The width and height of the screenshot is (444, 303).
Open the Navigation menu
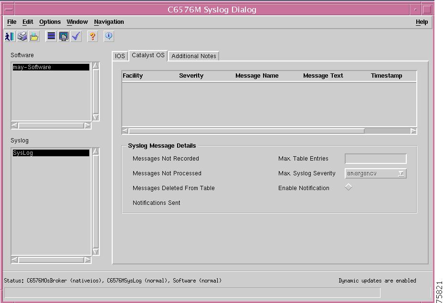tap(109, 22)
